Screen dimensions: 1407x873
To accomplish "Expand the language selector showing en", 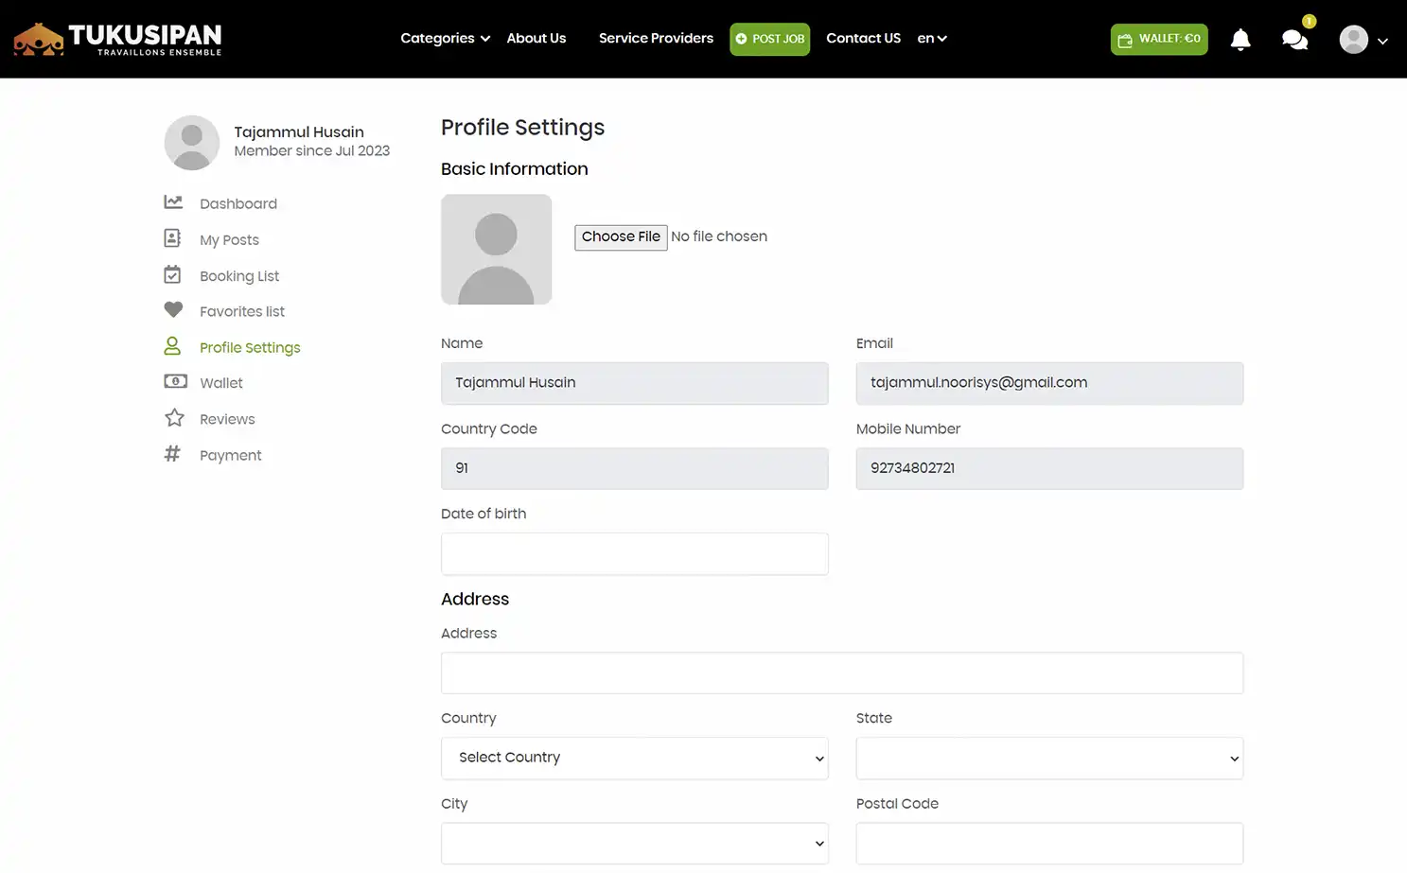I will [x=931, y=39].
